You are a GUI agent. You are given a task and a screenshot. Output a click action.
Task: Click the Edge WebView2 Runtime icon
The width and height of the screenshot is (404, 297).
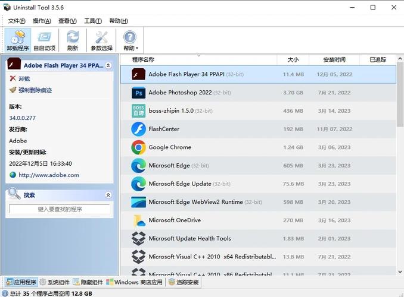[x=138, y=202]
